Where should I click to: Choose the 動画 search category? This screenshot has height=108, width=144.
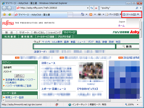point(73,42)
